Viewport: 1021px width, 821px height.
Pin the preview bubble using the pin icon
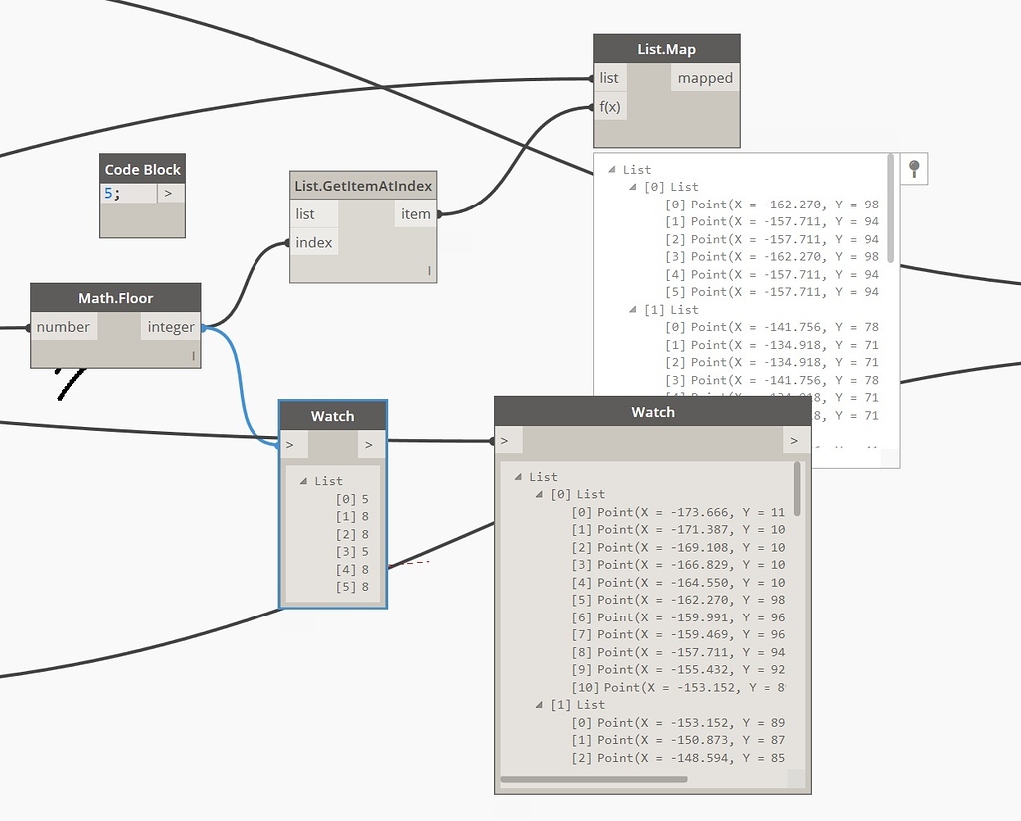pos(914,168)
